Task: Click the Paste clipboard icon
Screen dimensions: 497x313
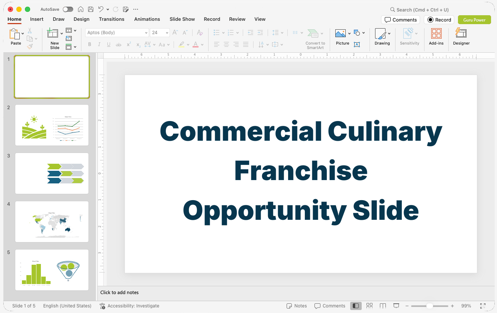Action: [x=14, y=34]
